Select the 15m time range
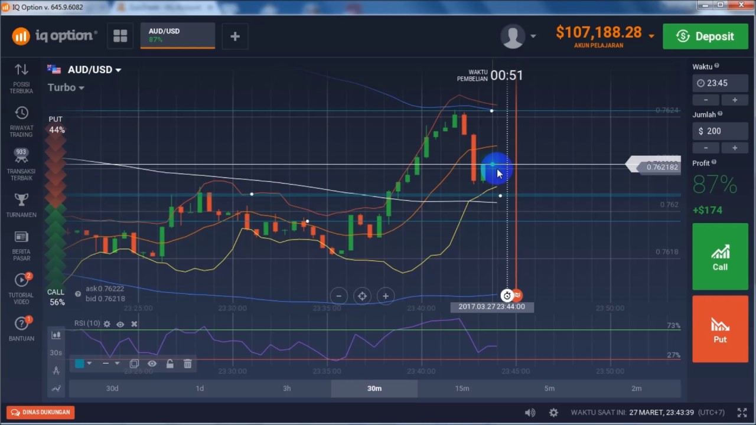This screenshot has width=756, height=425. (x=462, y=388)
